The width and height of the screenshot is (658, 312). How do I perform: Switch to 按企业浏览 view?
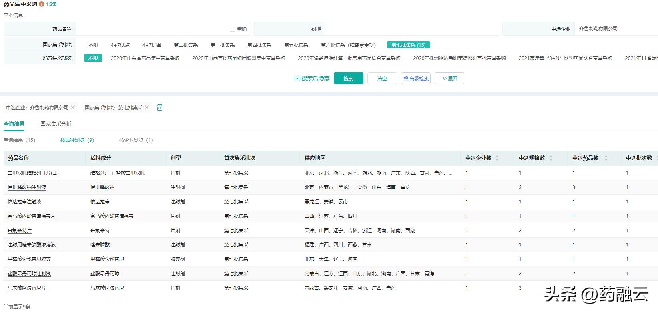136,140
